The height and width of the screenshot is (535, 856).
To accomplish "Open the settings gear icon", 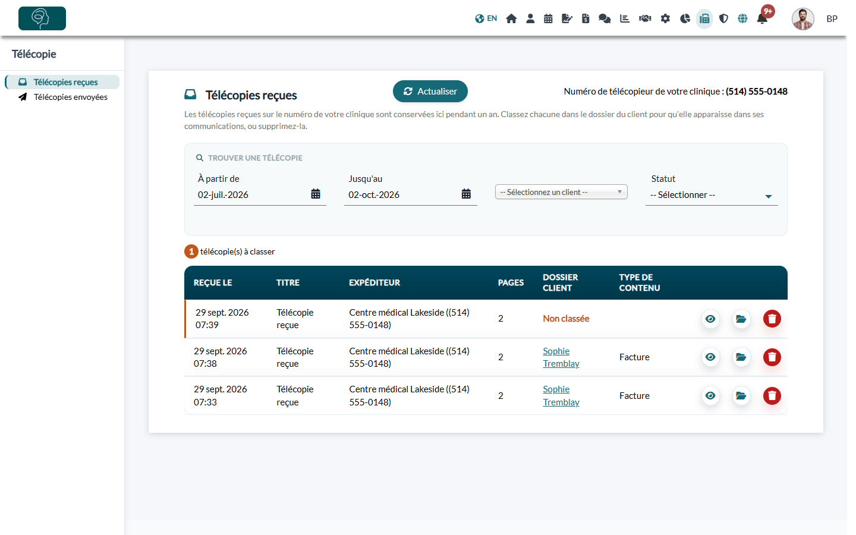I will point(665,18).
